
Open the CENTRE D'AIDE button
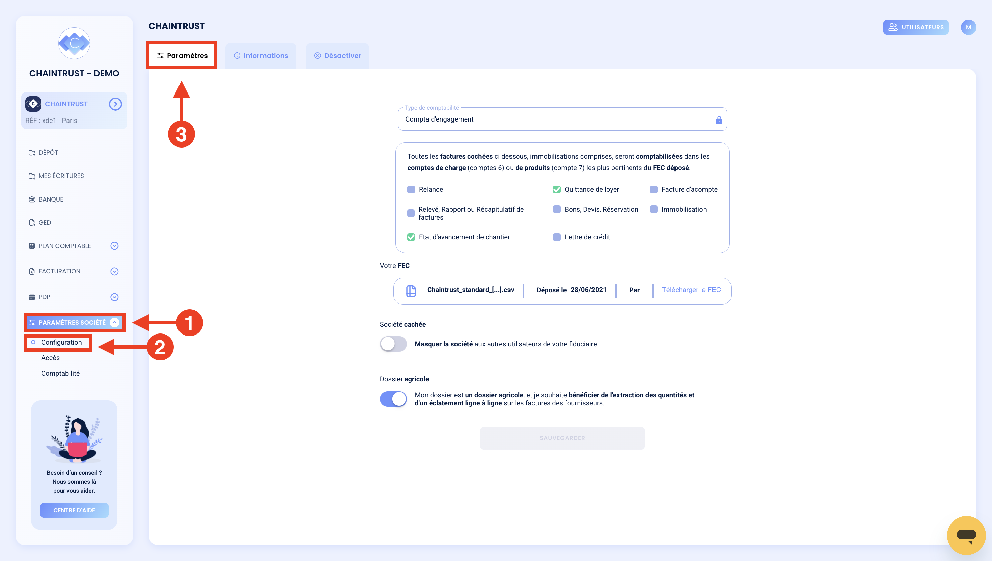(74, 510)
